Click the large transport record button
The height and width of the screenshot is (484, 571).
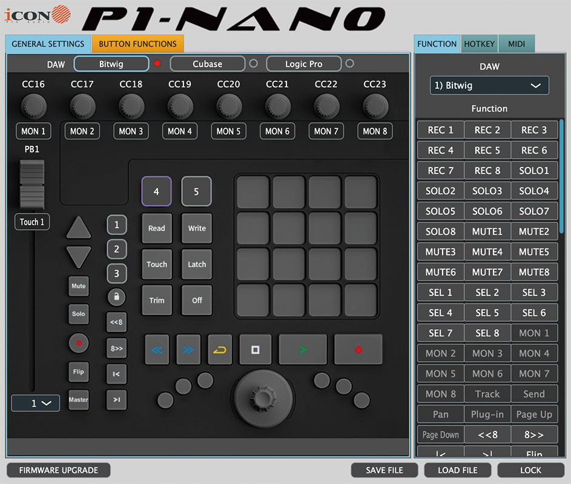358,350
